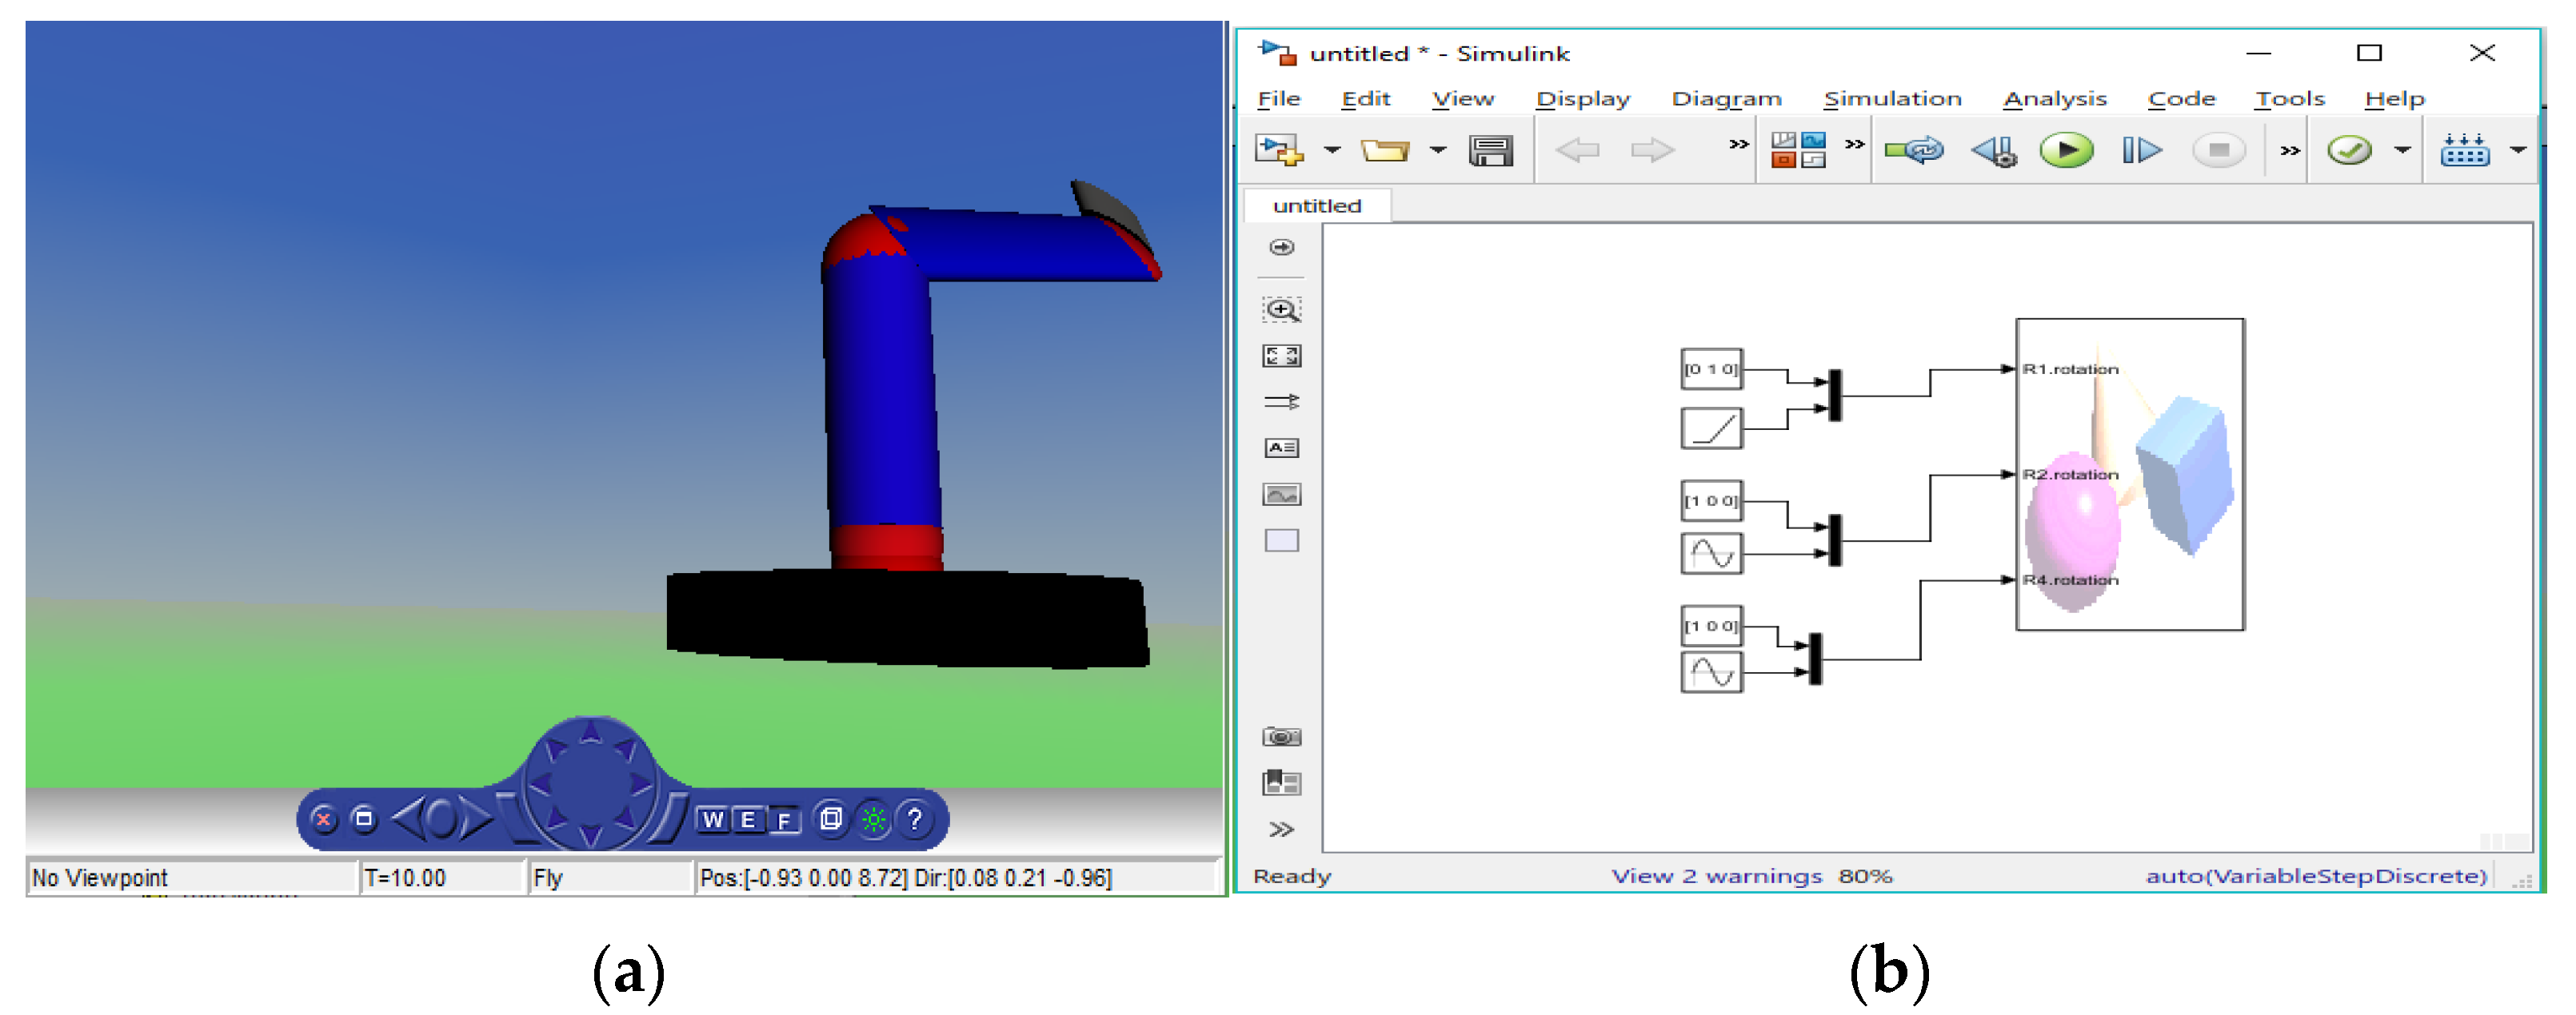Open the Library Browser icon
This screenshot has width=2576, height=1015.
(1798, 150)
